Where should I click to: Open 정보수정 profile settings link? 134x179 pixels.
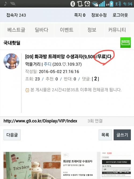click(x=99, y=15)
